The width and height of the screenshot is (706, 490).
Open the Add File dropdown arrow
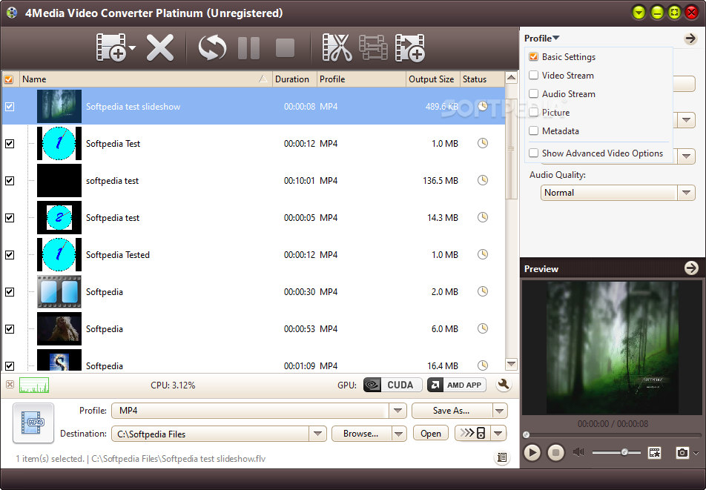coord(132,47)
